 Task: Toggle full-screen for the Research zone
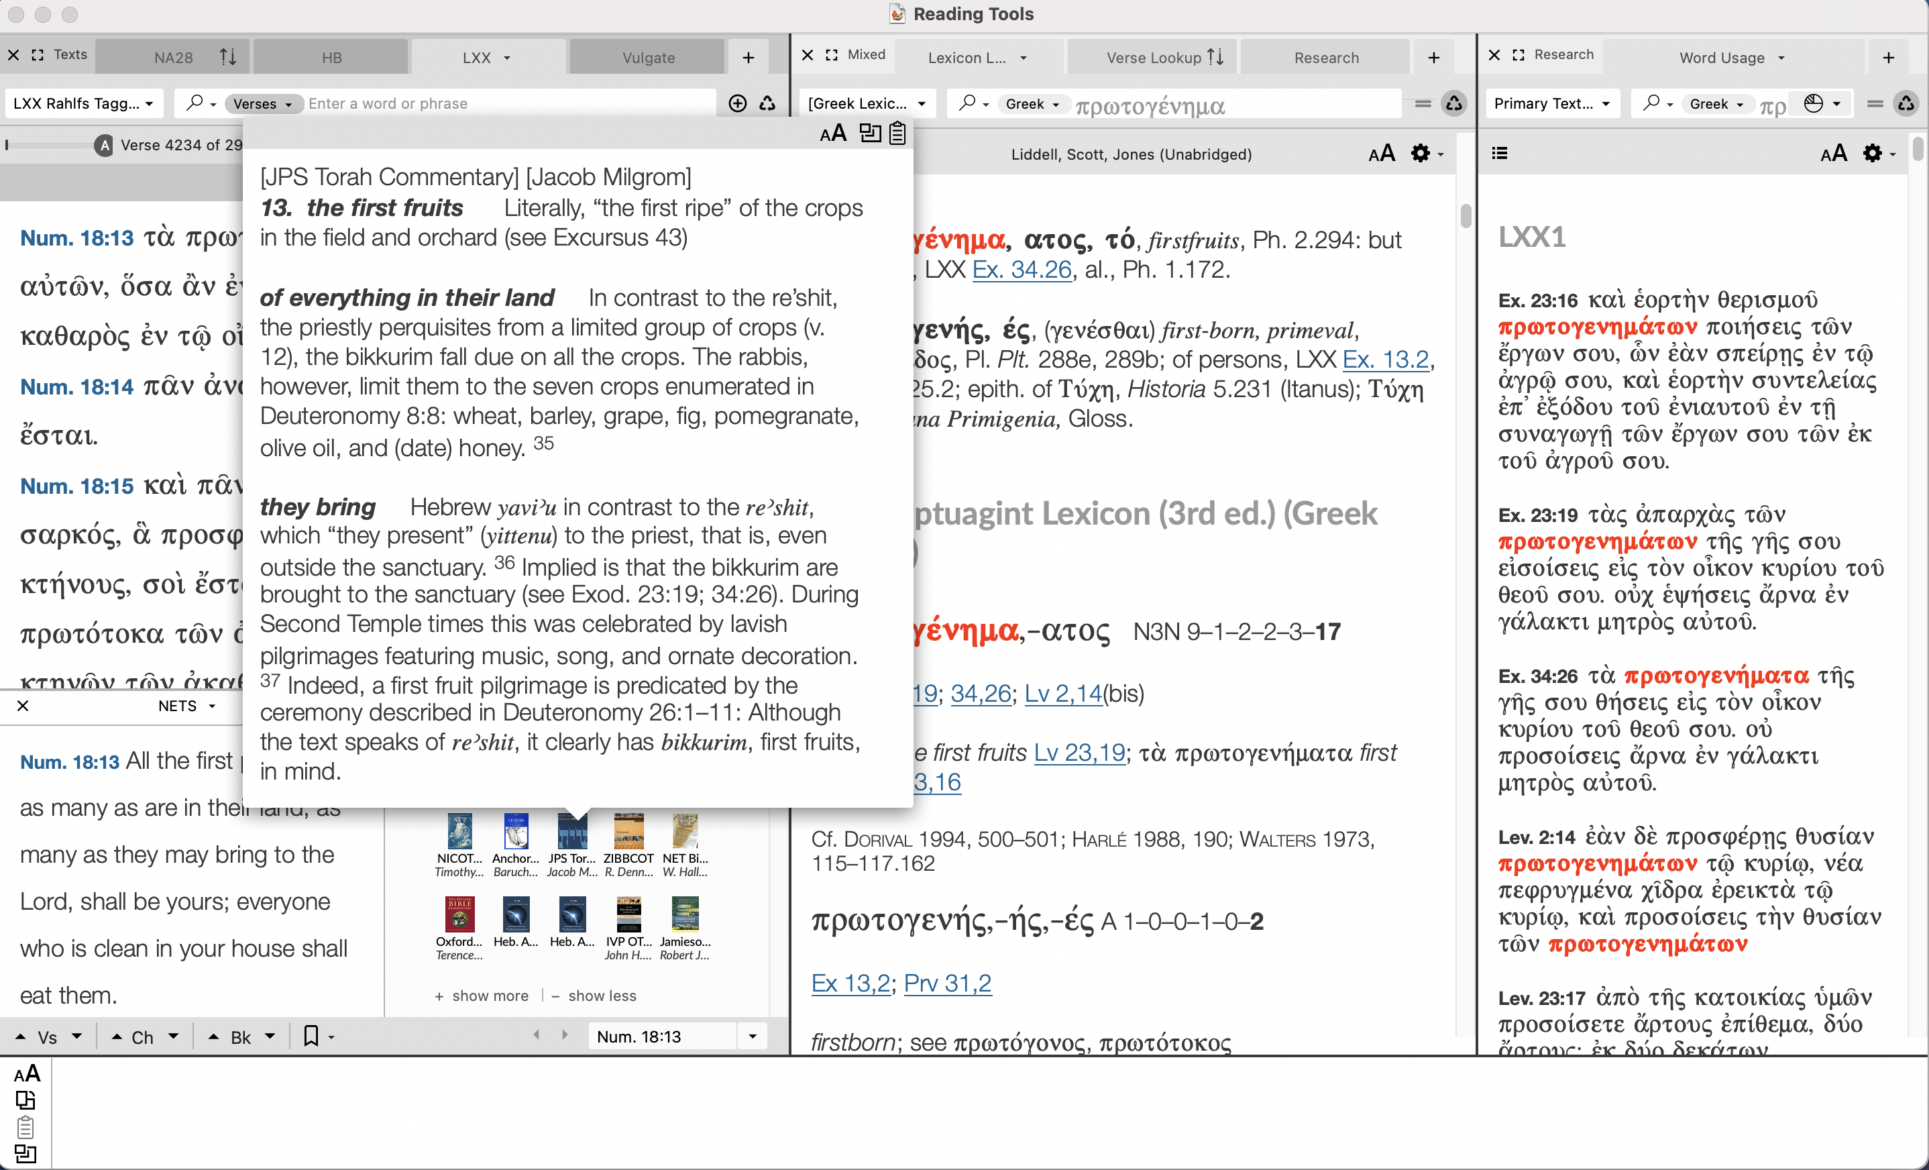[1519, 55]
